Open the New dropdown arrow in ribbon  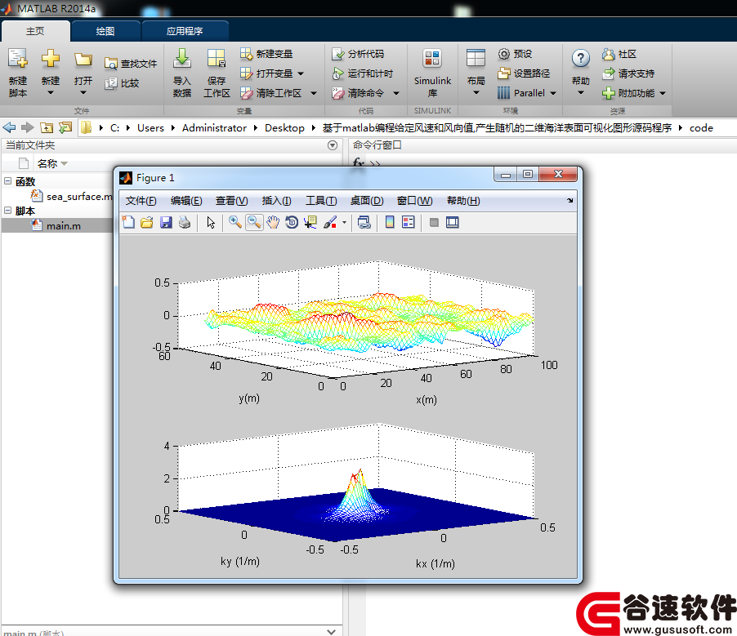click(51, 93)
